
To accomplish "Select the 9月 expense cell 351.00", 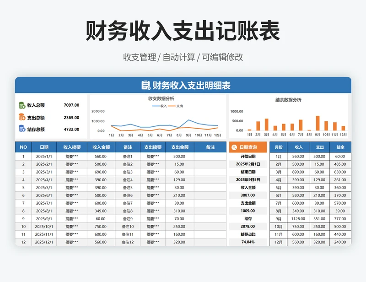I will (319, 219).
